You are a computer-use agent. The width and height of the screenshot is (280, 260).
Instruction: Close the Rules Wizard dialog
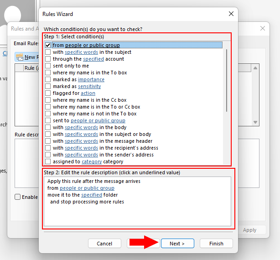point(231,14)
